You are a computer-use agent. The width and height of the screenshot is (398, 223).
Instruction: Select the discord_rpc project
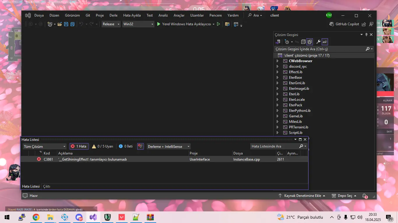point(298,66)
